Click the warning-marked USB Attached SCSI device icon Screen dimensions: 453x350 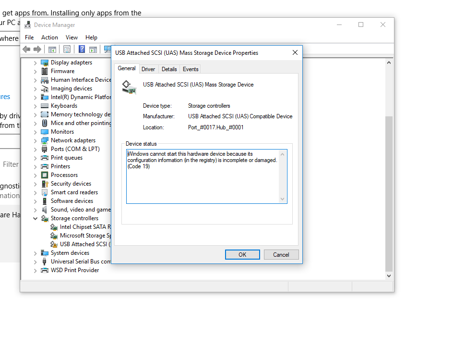coord(54,244)
